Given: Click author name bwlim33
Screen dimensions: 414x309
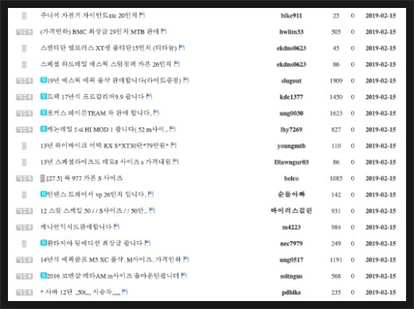Looking at the screenshot, I should point(291,32).
